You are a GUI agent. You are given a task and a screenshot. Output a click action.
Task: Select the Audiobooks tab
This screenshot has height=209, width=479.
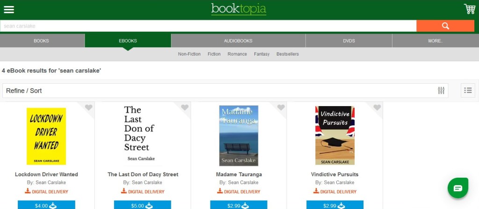(238, 41)
